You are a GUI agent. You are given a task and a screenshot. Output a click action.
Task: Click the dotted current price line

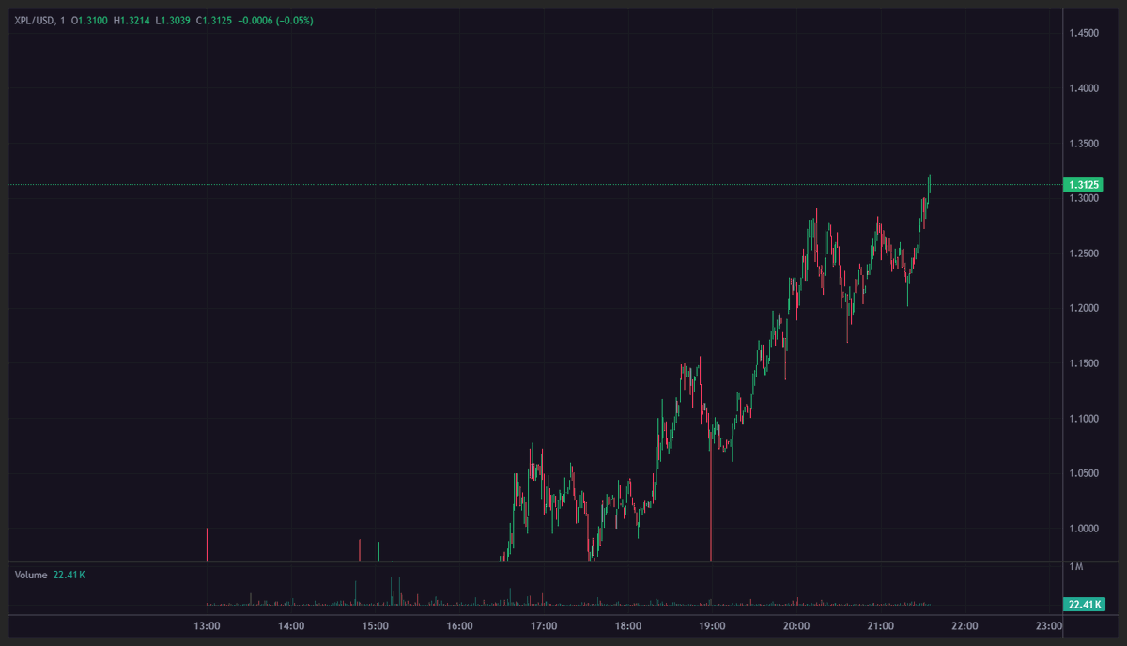point(563,183)
